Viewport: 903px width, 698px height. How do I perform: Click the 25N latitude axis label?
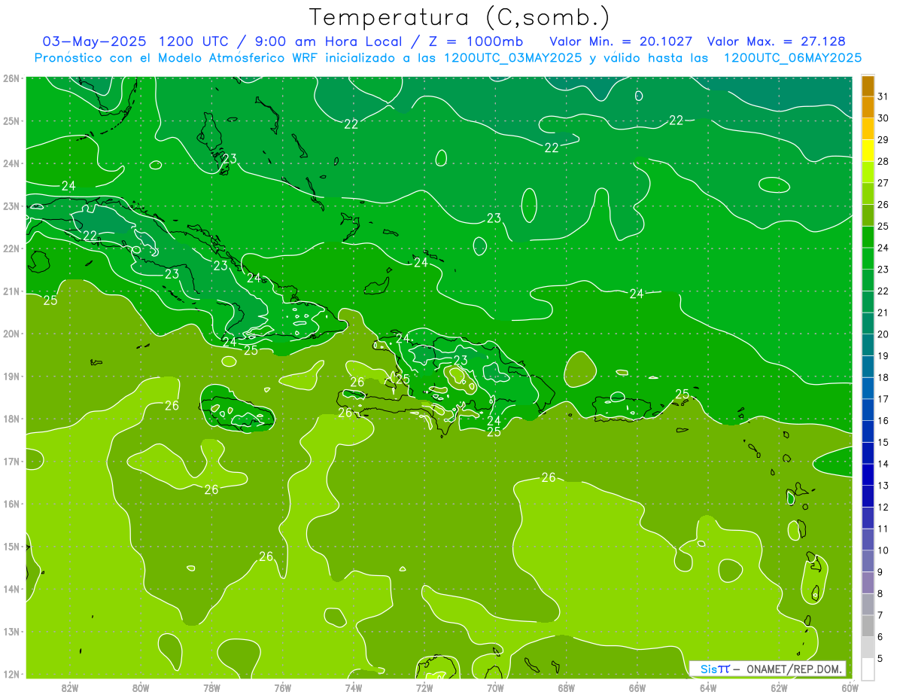(11, 121)
